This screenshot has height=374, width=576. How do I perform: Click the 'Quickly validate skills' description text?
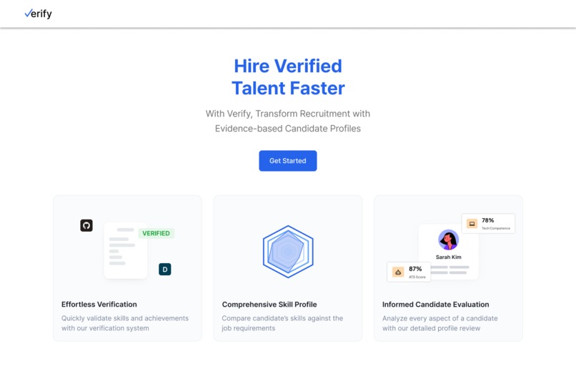click(x=125, y=323)
